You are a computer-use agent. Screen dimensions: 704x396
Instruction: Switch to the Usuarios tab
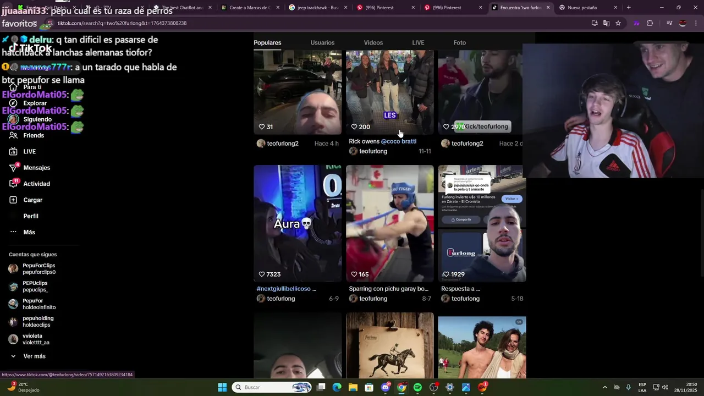click(322, 43)
